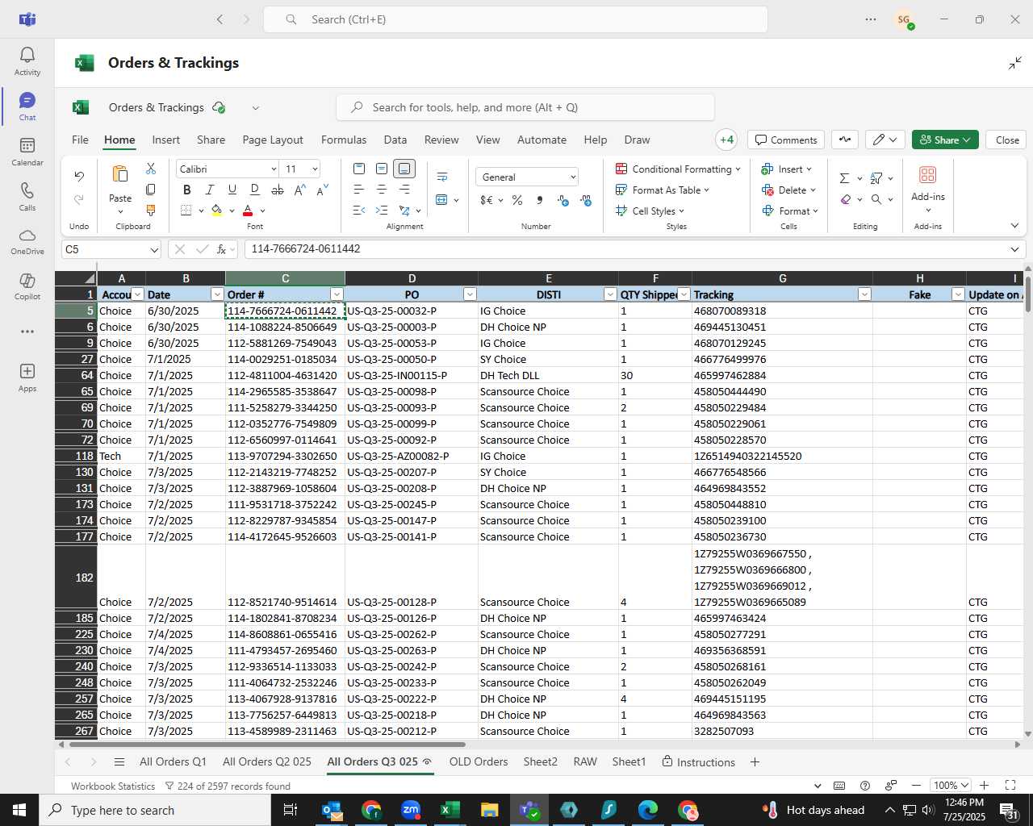1033x826 pixels.
Task: Open the Order # column filter dropdown
Action: [x=337, y=294]
